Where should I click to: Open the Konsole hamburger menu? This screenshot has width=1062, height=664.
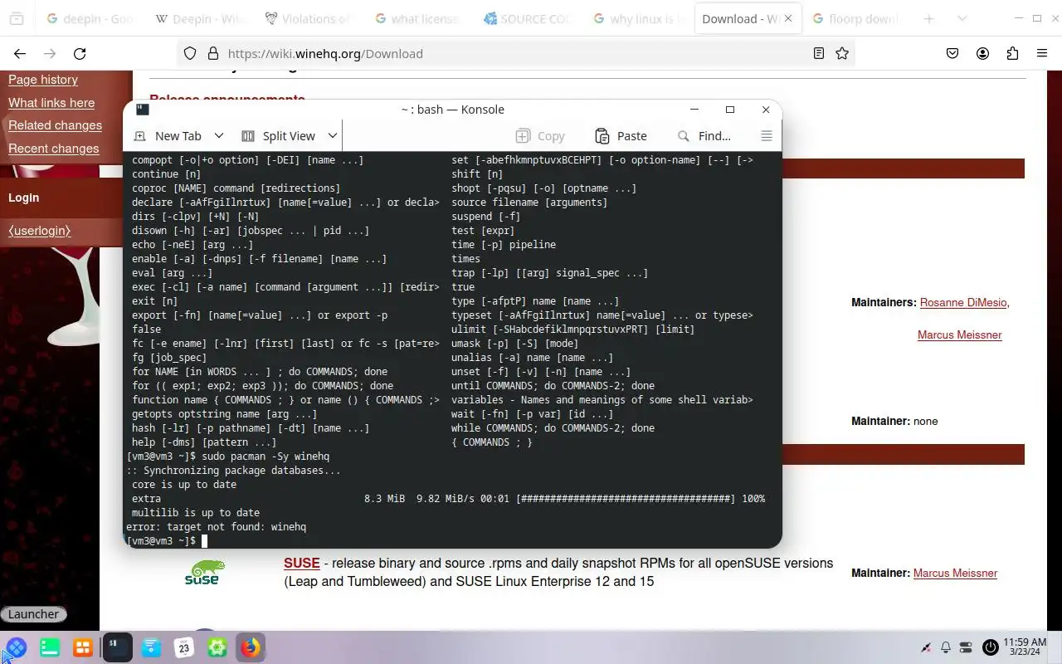tap(767, 135)
